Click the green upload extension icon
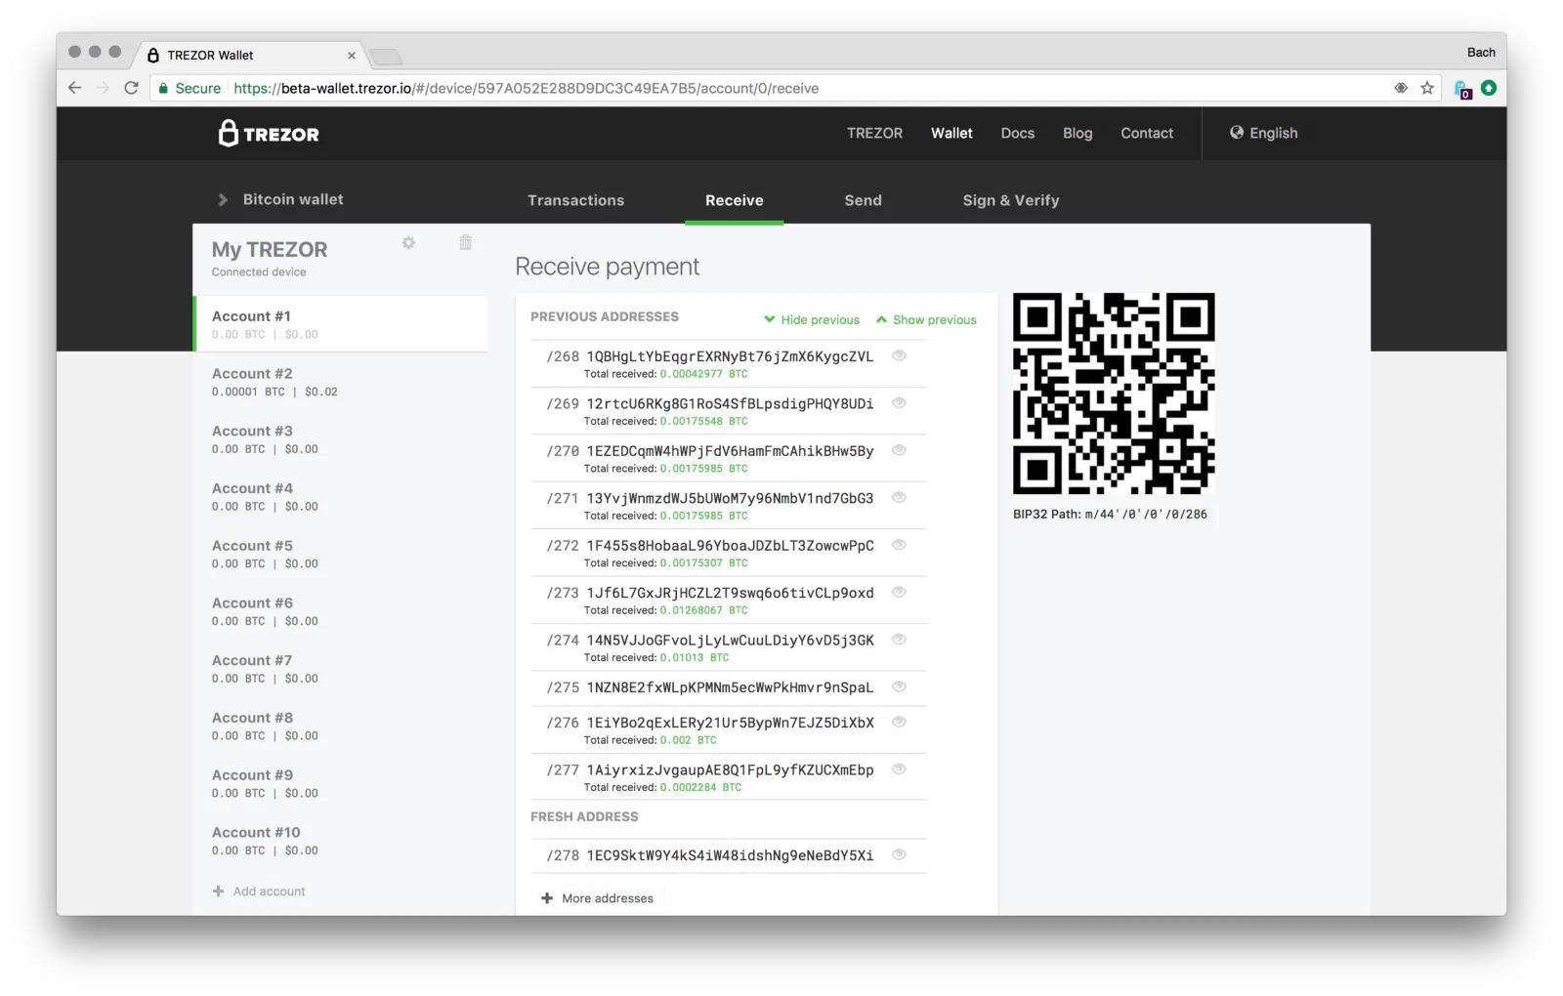The image size is (1563, 996). click(x=1488, y=88)
